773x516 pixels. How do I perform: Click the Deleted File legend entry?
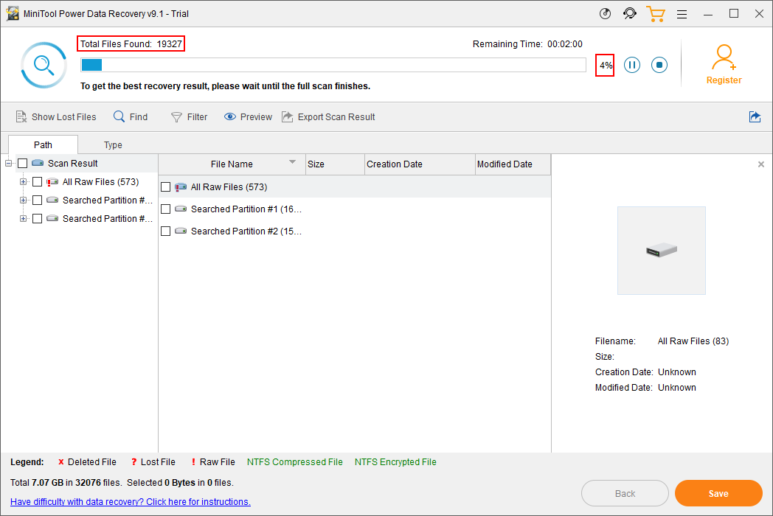pyautogui.click(x=87, y=461)
